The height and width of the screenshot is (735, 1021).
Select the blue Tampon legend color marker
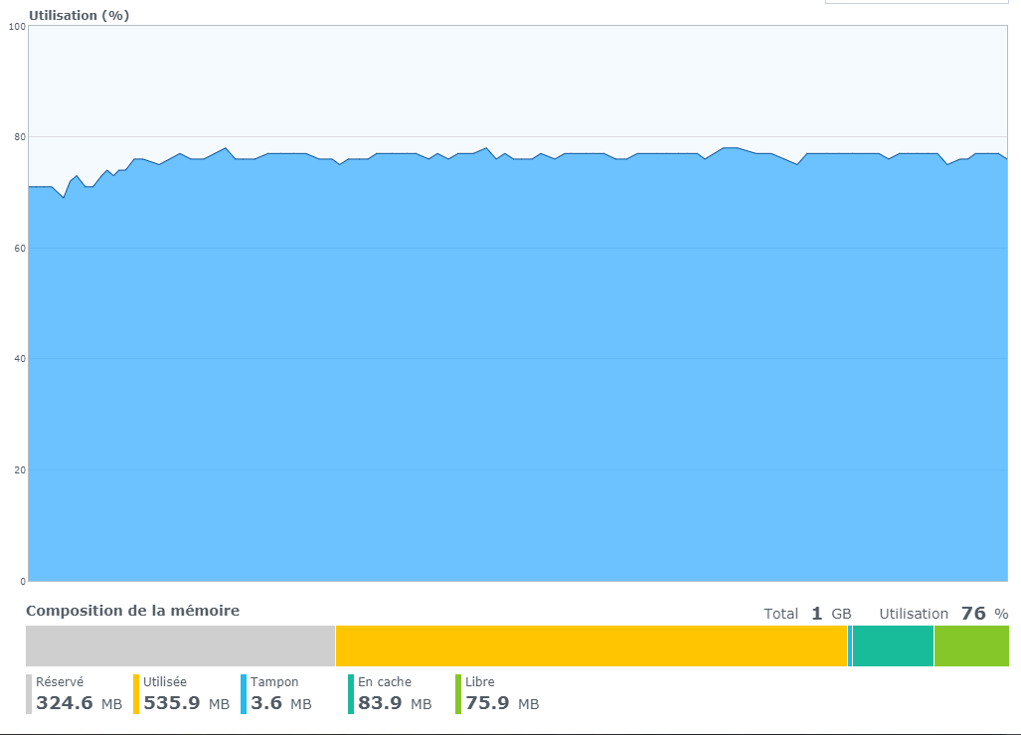coord(244,693)
